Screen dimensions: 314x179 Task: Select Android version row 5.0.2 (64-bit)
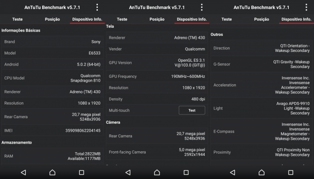(x=52, y=64)
